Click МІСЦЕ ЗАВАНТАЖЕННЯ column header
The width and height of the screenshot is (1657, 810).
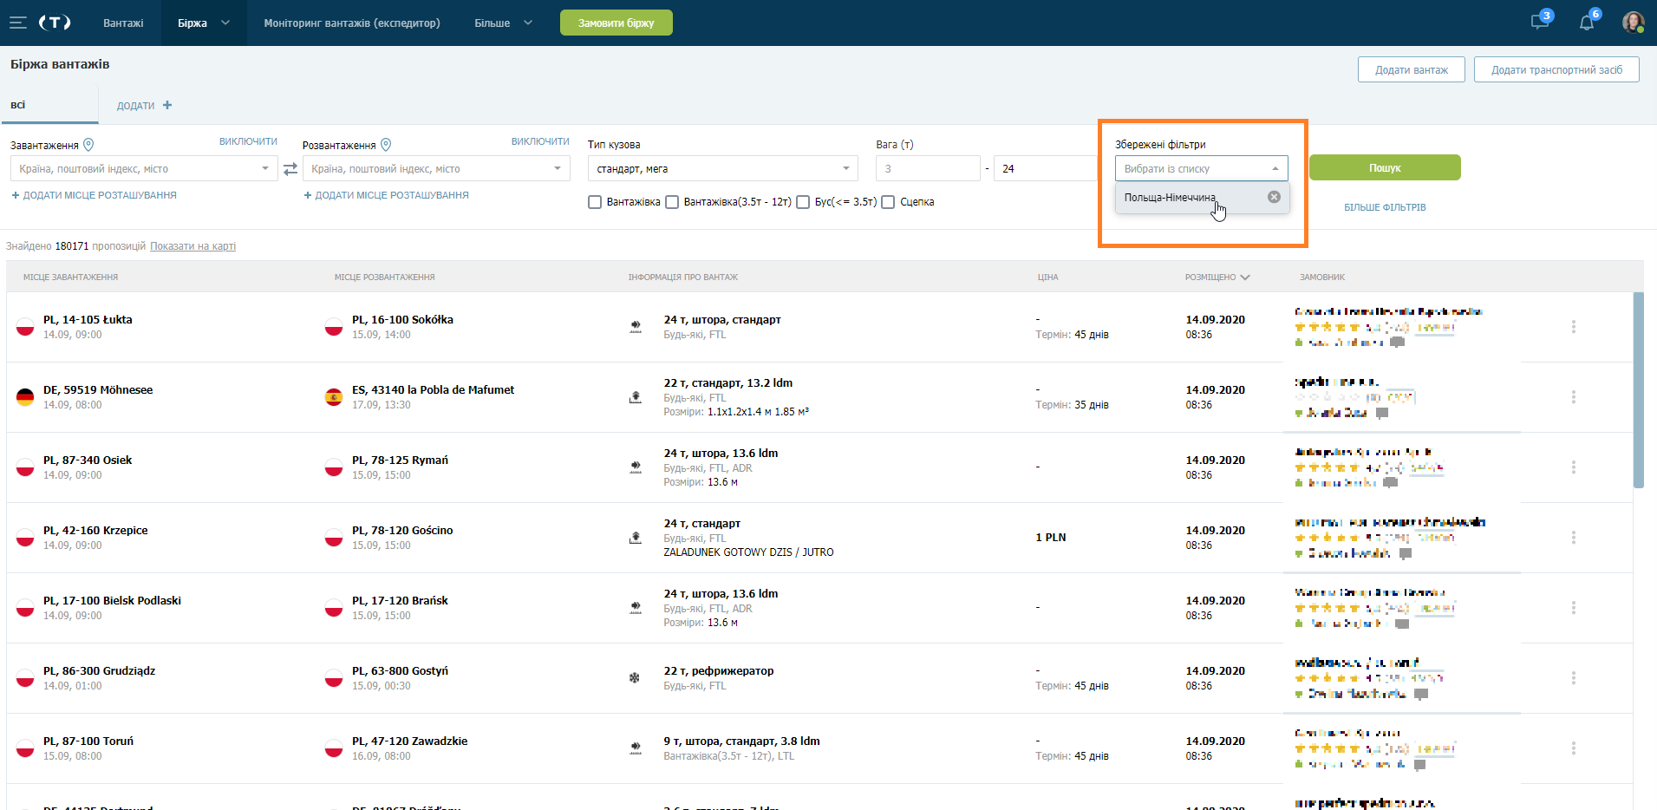pos(70,278)
